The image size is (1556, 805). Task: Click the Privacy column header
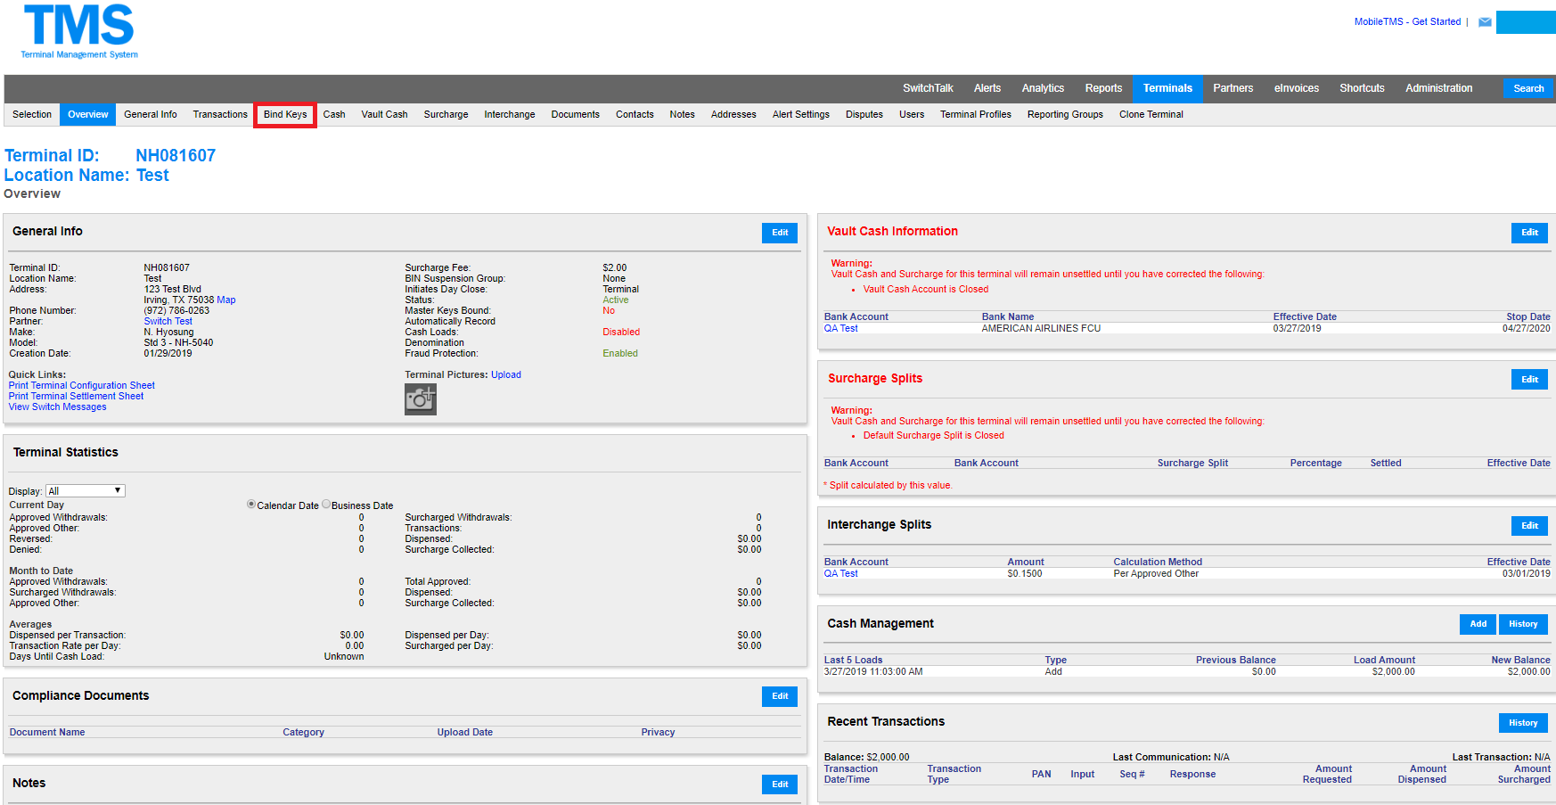(658, 732)
